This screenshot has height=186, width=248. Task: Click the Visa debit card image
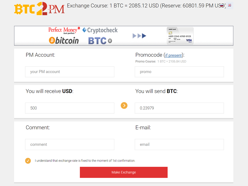(x=180, y=36)
